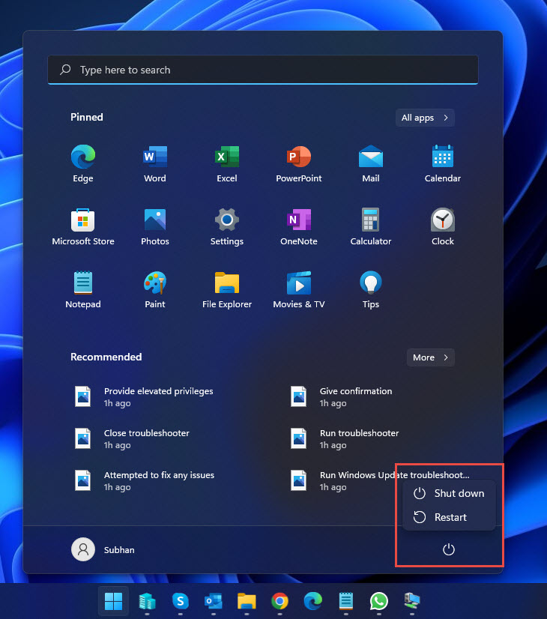Open File Explorer from the taskbar
The height and width of the screenshot is (619, 547).
tap(247, 601)
